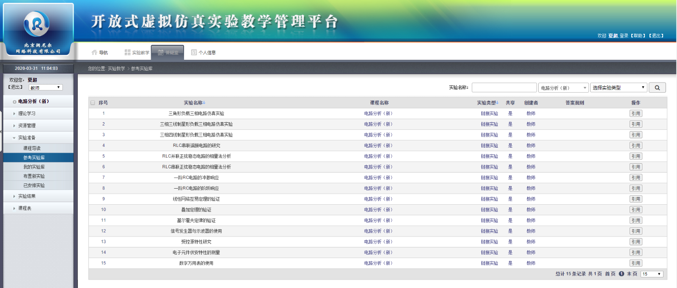Select 布置新实验 in sidebar menu
Screen dimensions: 677x288
(34, 176)
